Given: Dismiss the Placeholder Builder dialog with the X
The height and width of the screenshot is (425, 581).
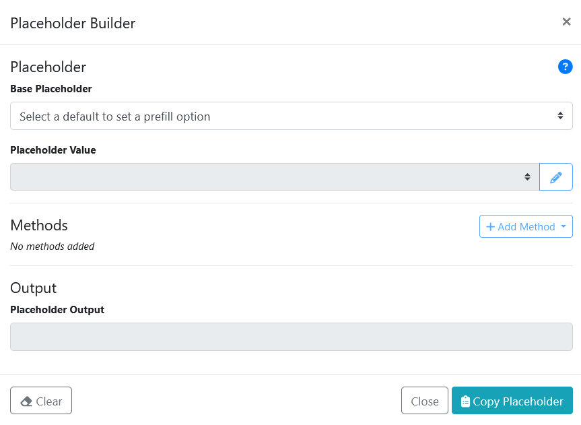Looking at the screenshot, I should pyautogui.click(x=566, y=22).
